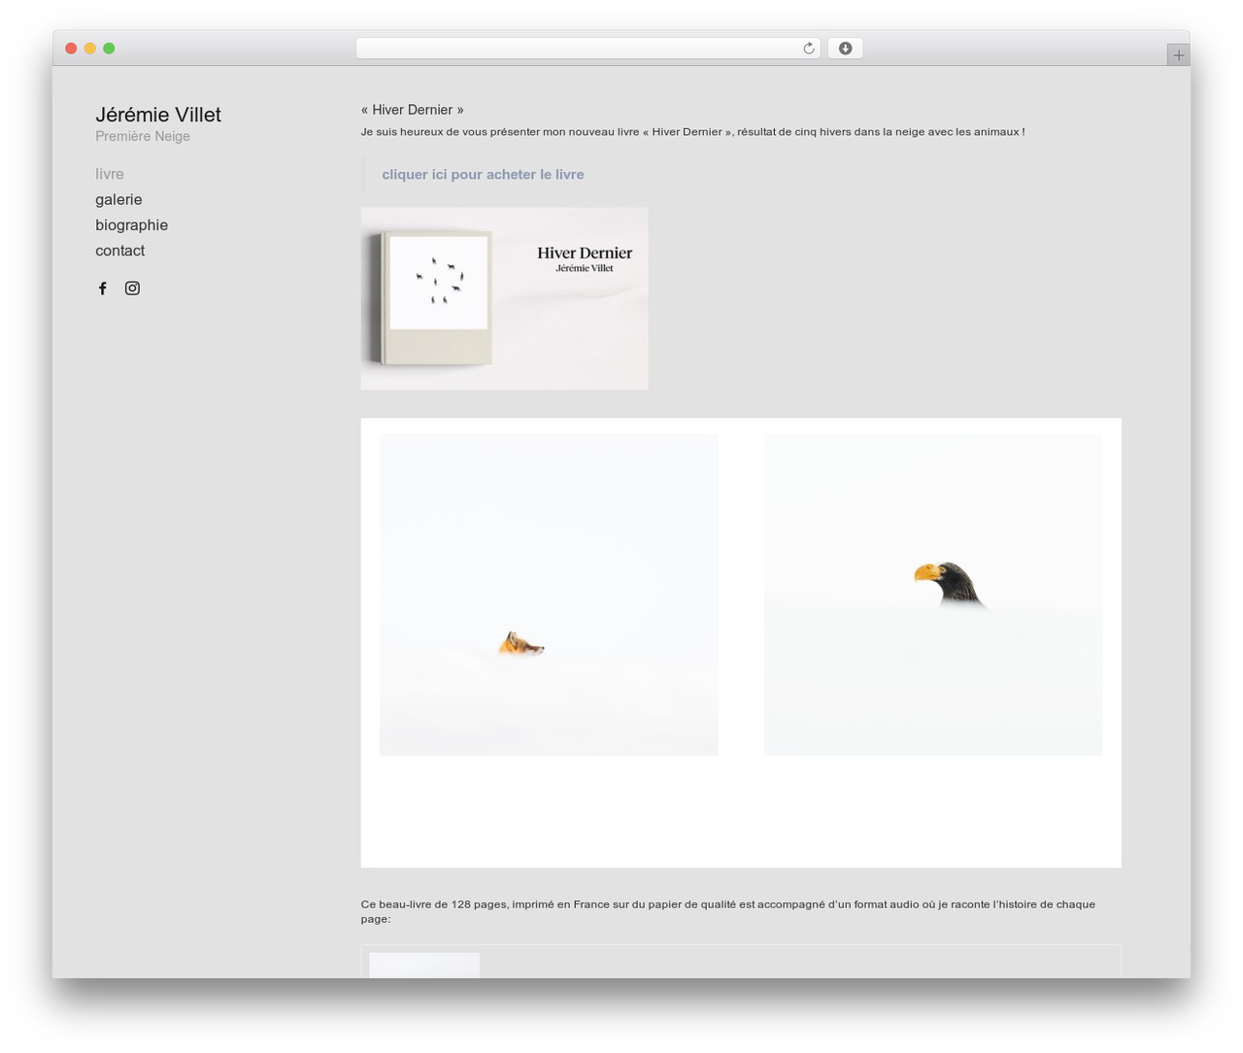Minimize window with yellow button
Image resolution: width=1243 pixels, height=1053 pixels.
90,49
